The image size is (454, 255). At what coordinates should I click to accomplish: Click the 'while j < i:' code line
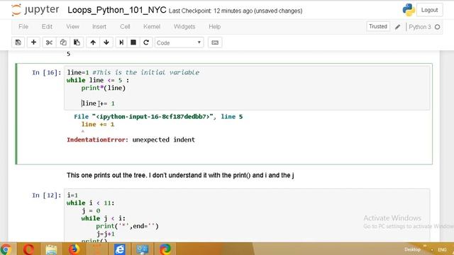coord(104,218)
